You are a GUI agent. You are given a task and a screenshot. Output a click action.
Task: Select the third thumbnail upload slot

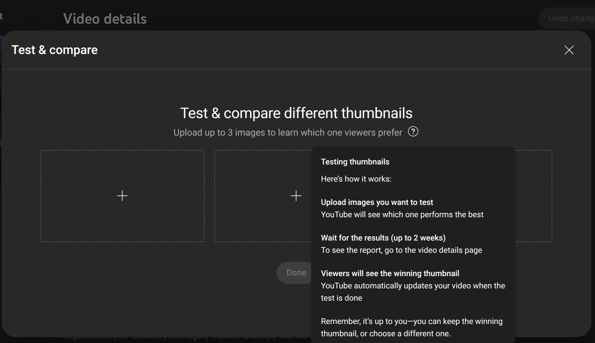pyautogui.click(x=534, y=196)
